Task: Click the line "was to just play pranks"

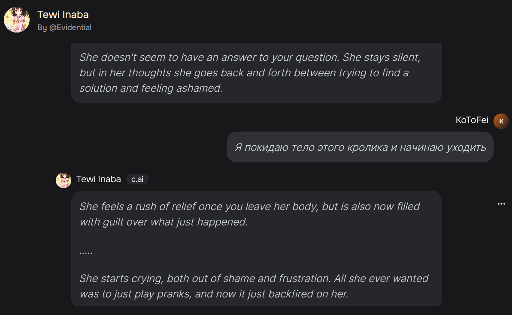Action: pos(214,294)
